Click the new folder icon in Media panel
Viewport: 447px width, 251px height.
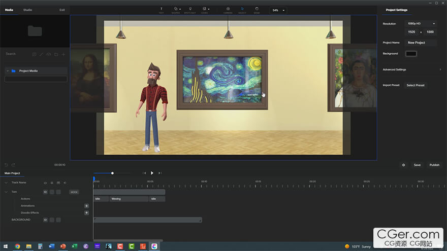pyautogui.click(x=56, y=54)
